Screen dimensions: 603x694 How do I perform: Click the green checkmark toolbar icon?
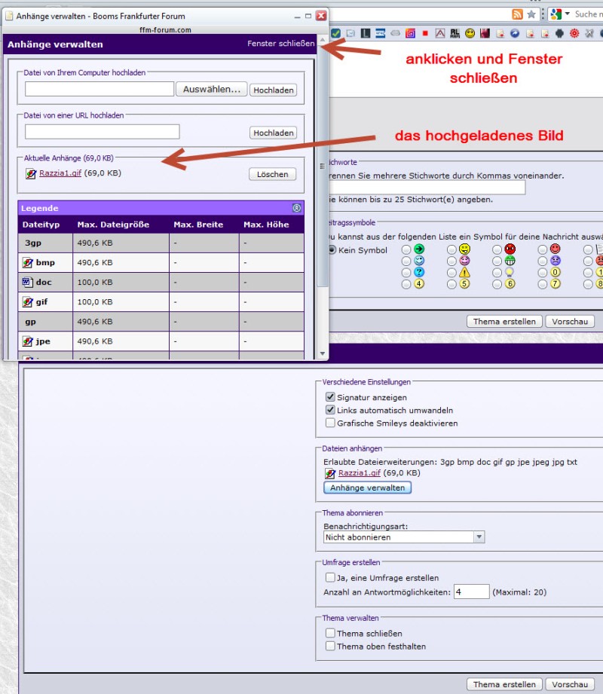pyautogui.click(x=335, y=33)
